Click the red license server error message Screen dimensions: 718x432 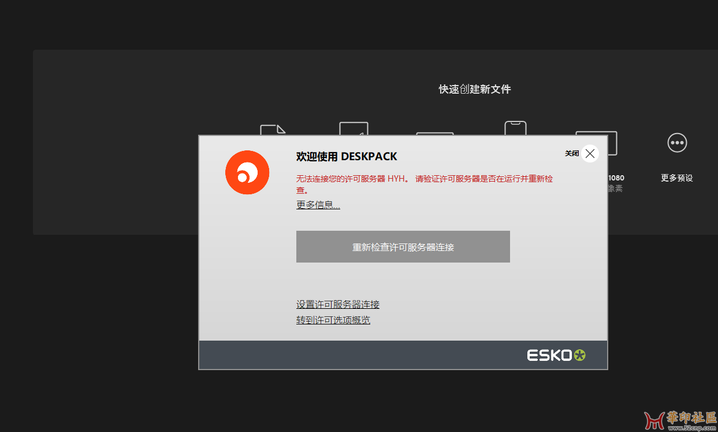tap(425, 184)
